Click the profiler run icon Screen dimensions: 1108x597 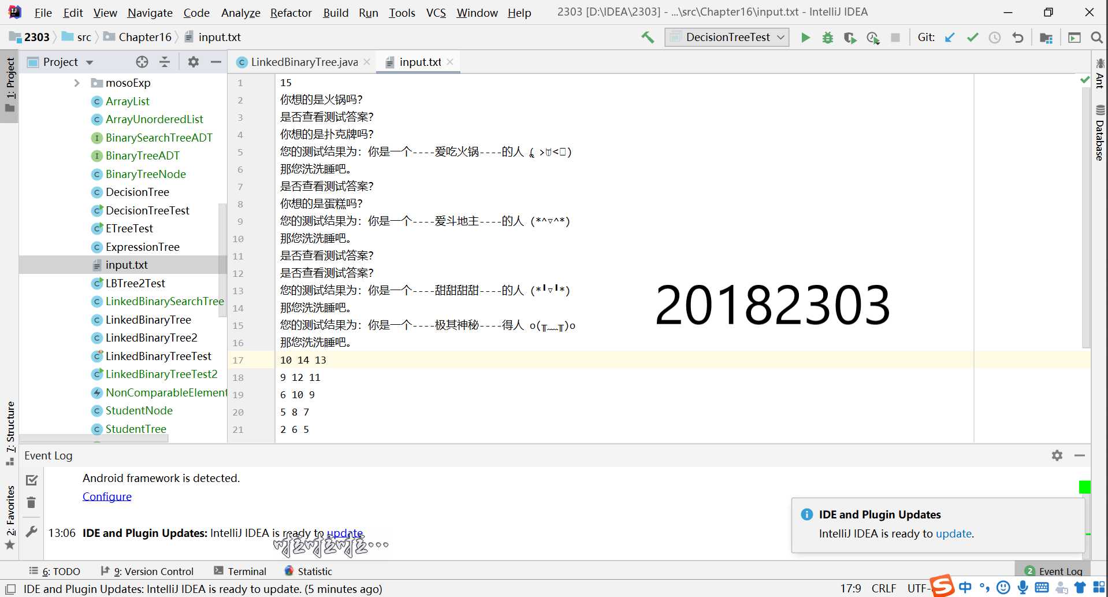coord(873,38)
